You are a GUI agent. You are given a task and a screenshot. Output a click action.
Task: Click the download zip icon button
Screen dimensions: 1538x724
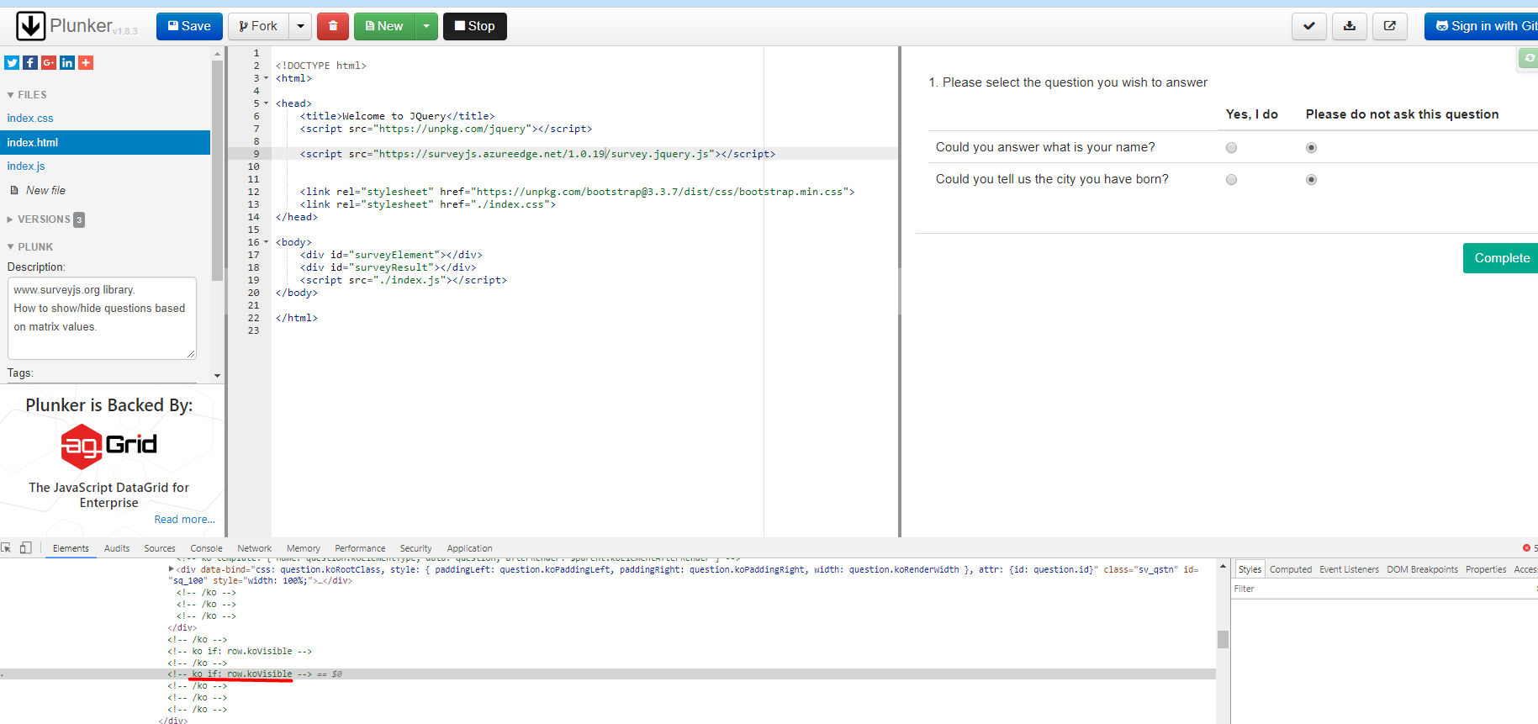point(1350,26)
